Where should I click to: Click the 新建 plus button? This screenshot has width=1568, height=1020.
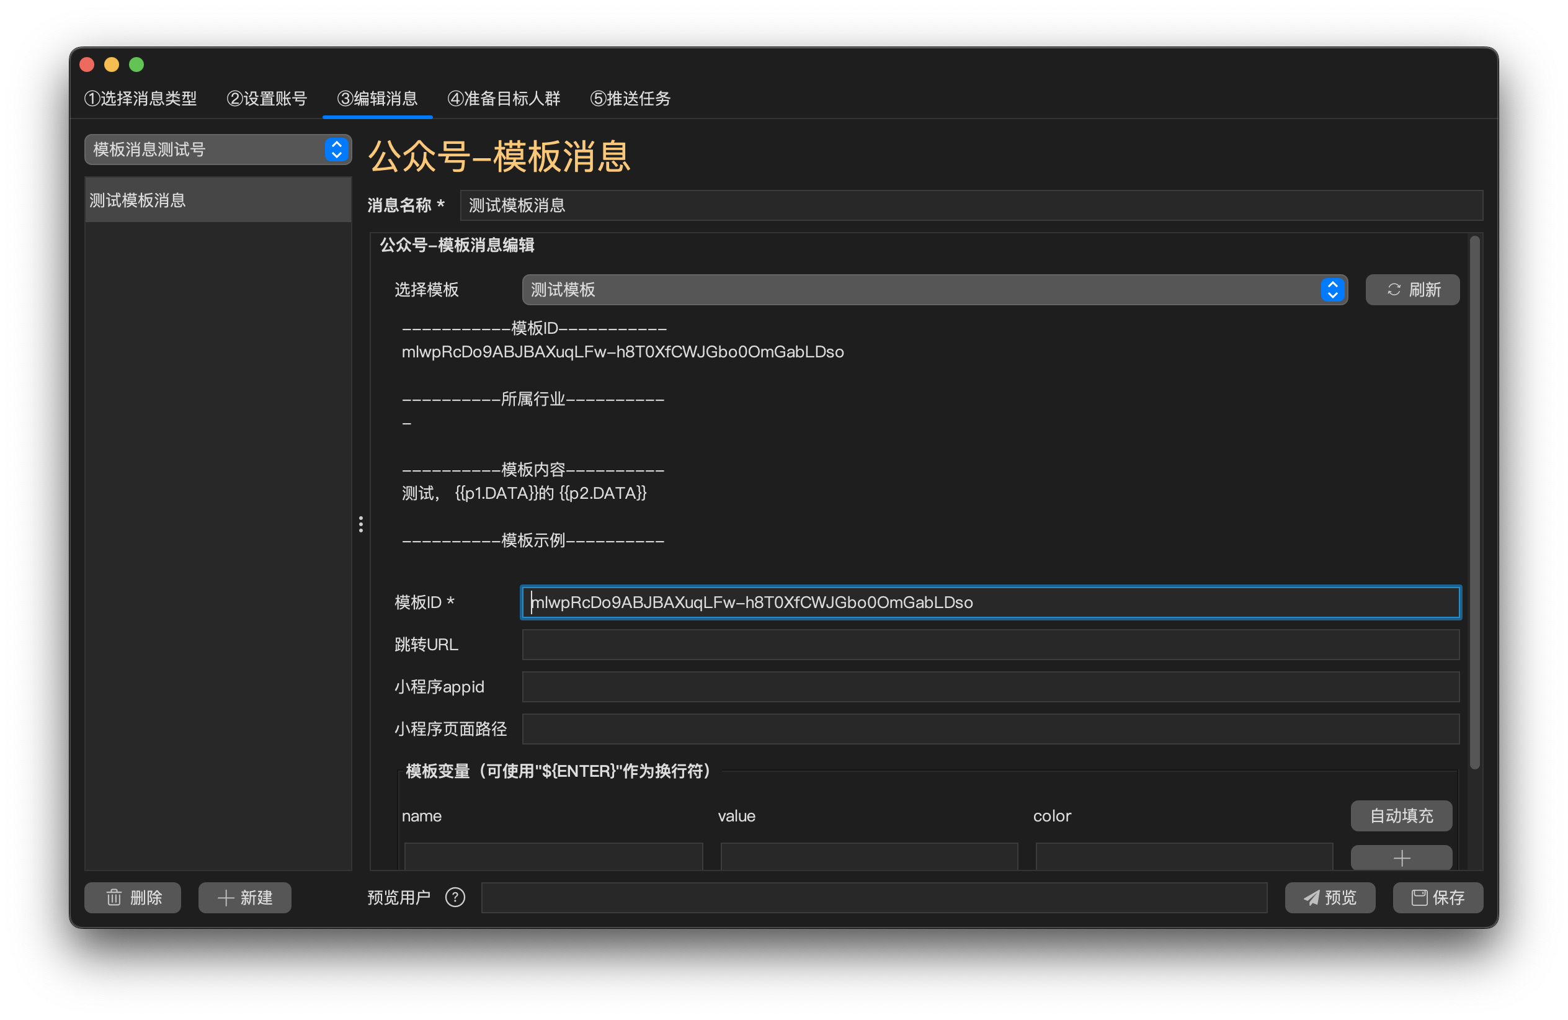[x=244, y=897]
